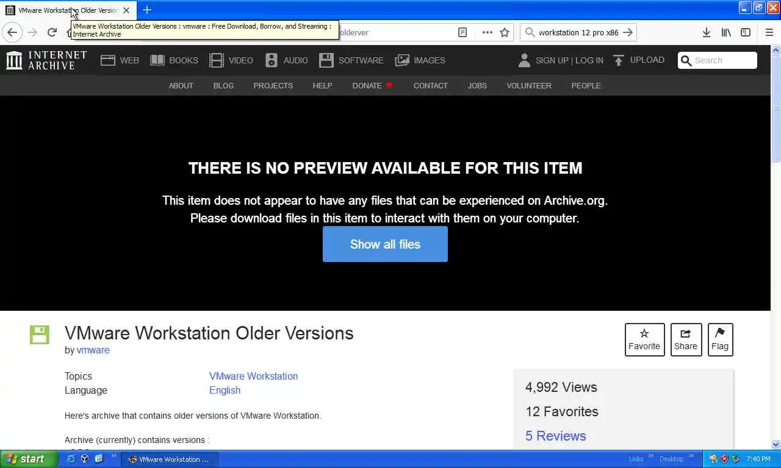781x468 pixels.
Task: Open the Firefox hamburger menu
Action: tap(769, 32)
